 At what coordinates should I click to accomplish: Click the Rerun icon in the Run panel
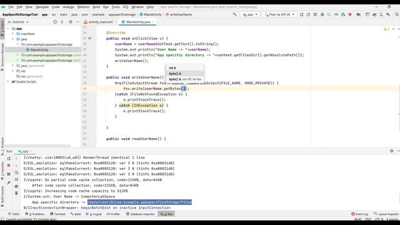tap(9, 158)
